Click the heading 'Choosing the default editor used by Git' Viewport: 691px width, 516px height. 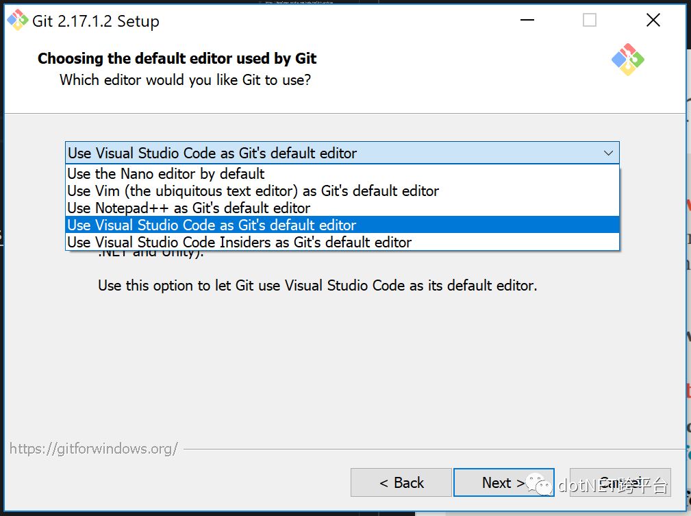pyautogui.click(x=177, y=58)
